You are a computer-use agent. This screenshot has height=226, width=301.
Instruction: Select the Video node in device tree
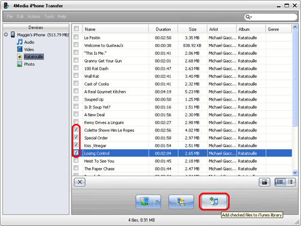pos(29,49)
